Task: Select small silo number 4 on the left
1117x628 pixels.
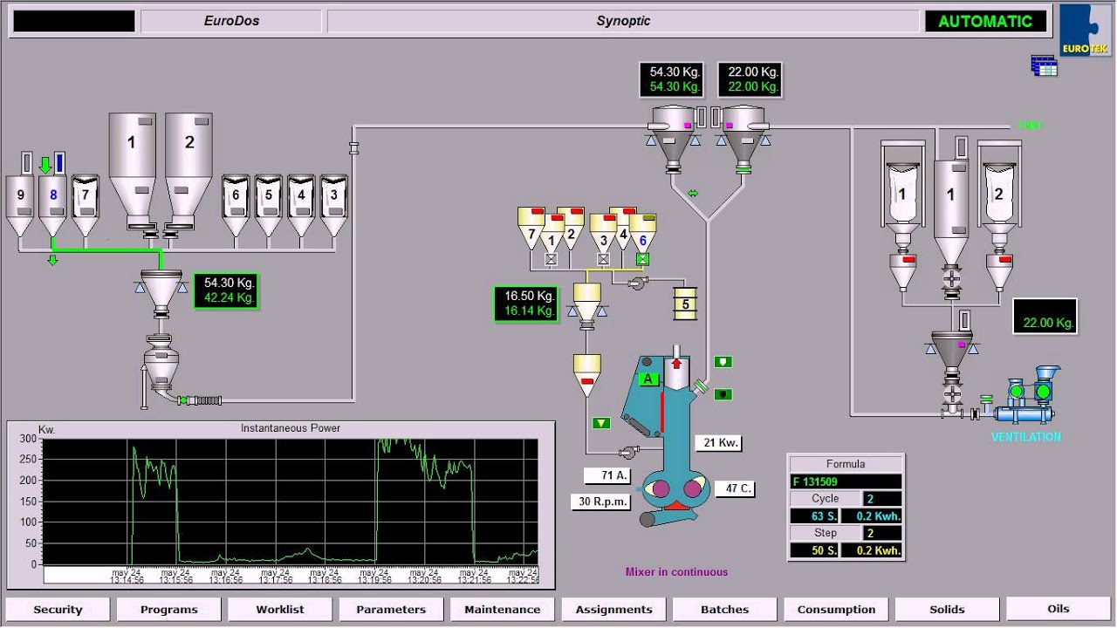Action: click(301, 206)
